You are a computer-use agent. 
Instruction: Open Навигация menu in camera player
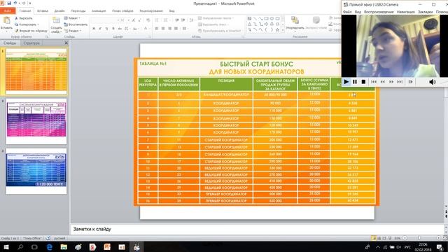406,12
